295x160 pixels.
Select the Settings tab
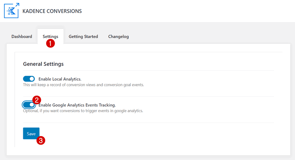coord(51,36)
